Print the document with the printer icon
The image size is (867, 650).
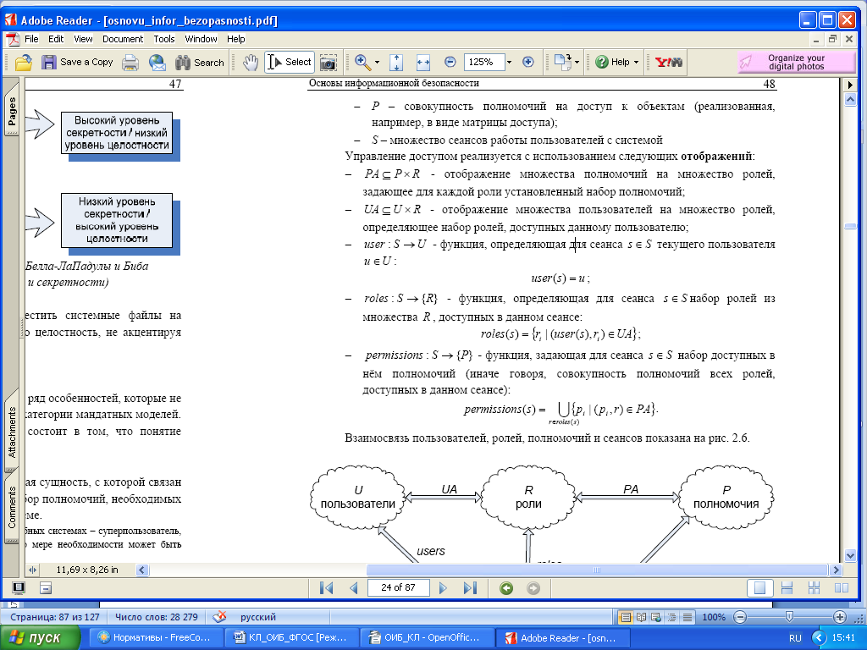click(130, 63)
